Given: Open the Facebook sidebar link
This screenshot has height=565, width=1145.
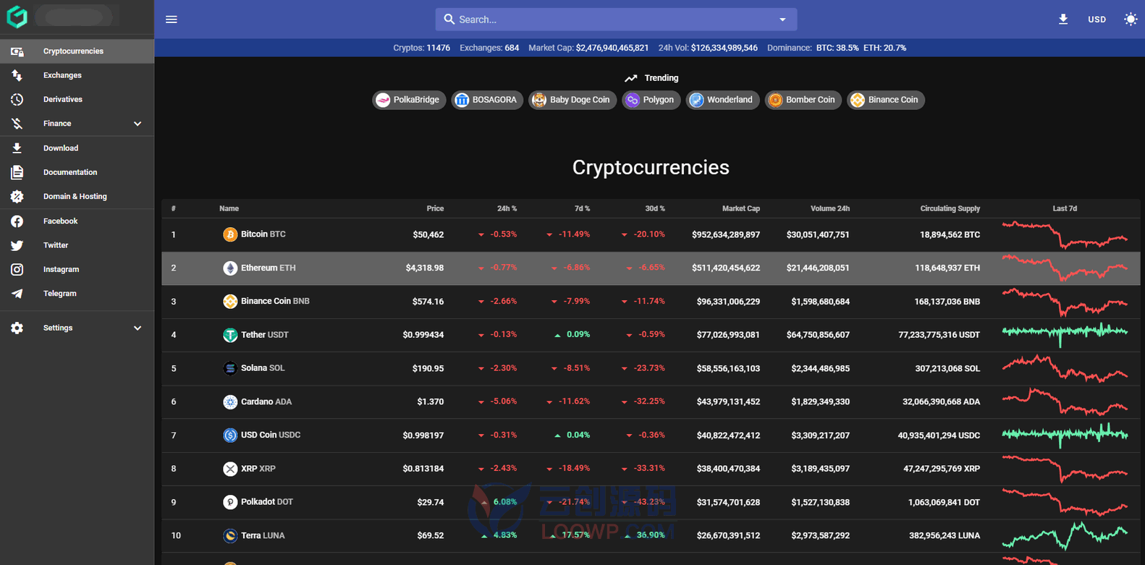Looking at the screenshot, I should point(77,221).
